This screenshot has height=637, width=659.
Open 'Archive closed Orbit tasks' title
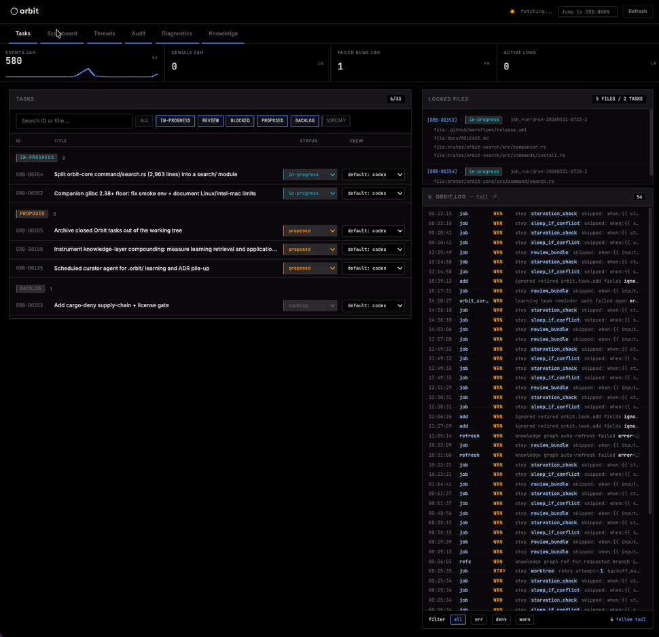click(118, 230)
